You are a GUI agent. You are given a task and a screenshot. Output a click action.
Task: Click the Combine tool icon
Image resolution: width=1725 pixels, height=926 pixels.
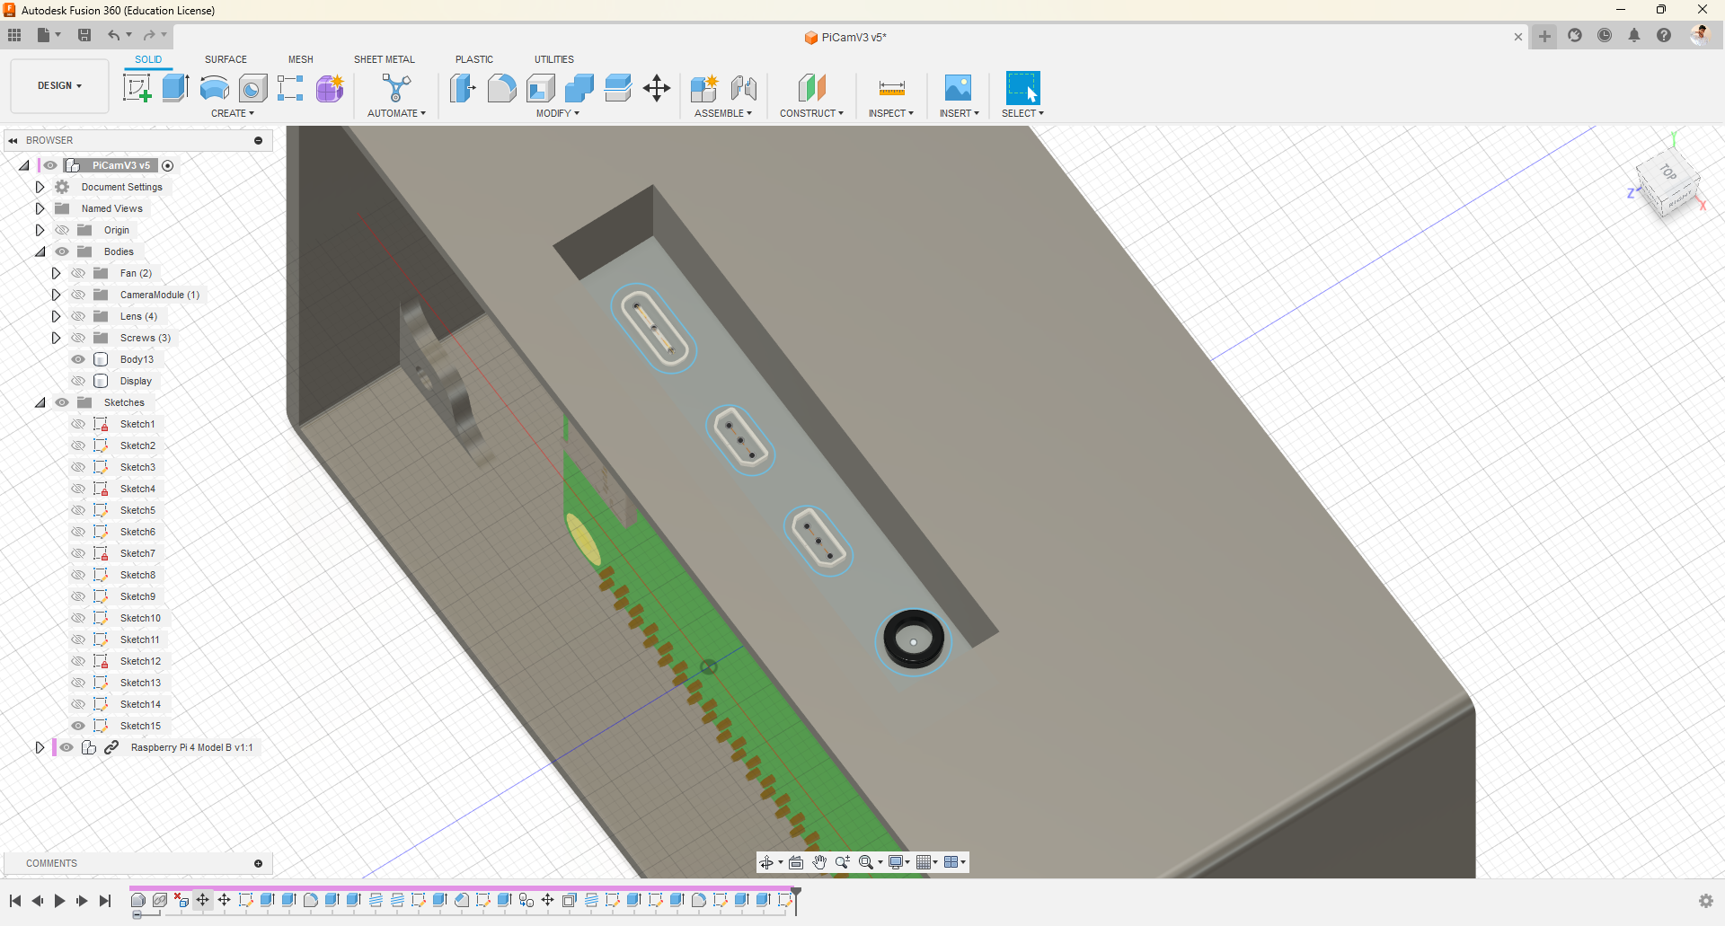(x=579, y=88)
